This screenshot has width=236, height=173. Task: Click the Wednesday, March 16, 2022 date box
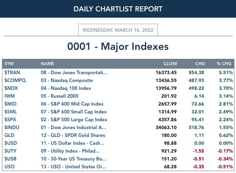click(x=118, y=30)
